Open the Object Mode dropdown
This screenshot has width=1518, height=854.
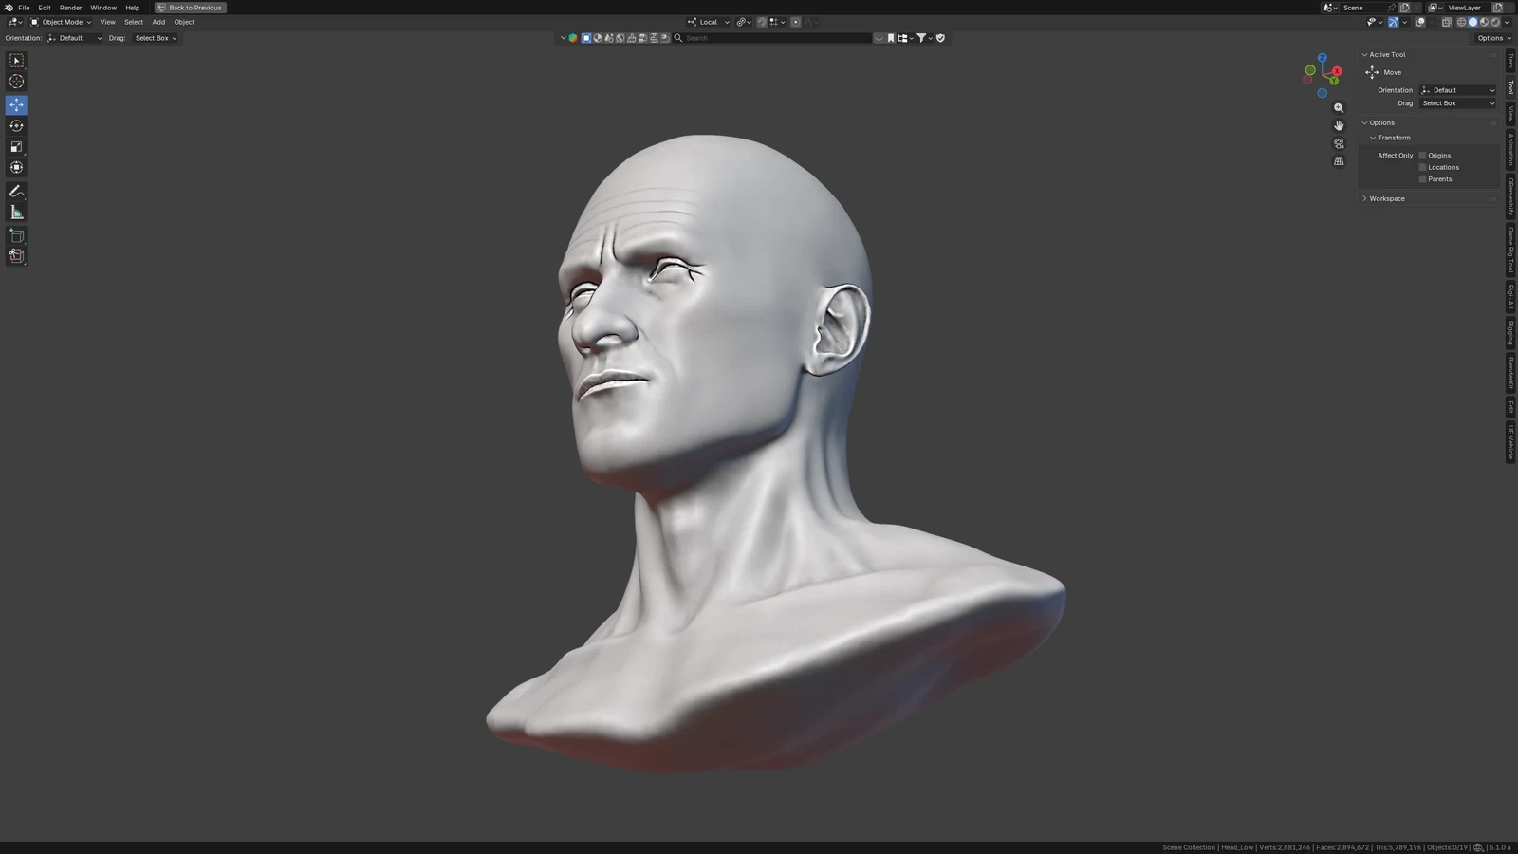61,22
